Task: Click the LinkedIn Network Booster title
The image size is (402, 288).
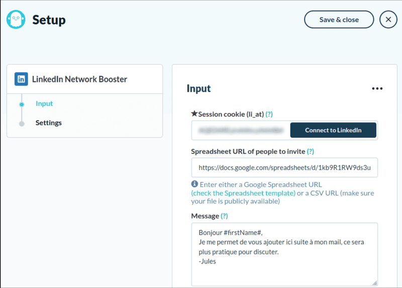Action: (x=79, y=79)
